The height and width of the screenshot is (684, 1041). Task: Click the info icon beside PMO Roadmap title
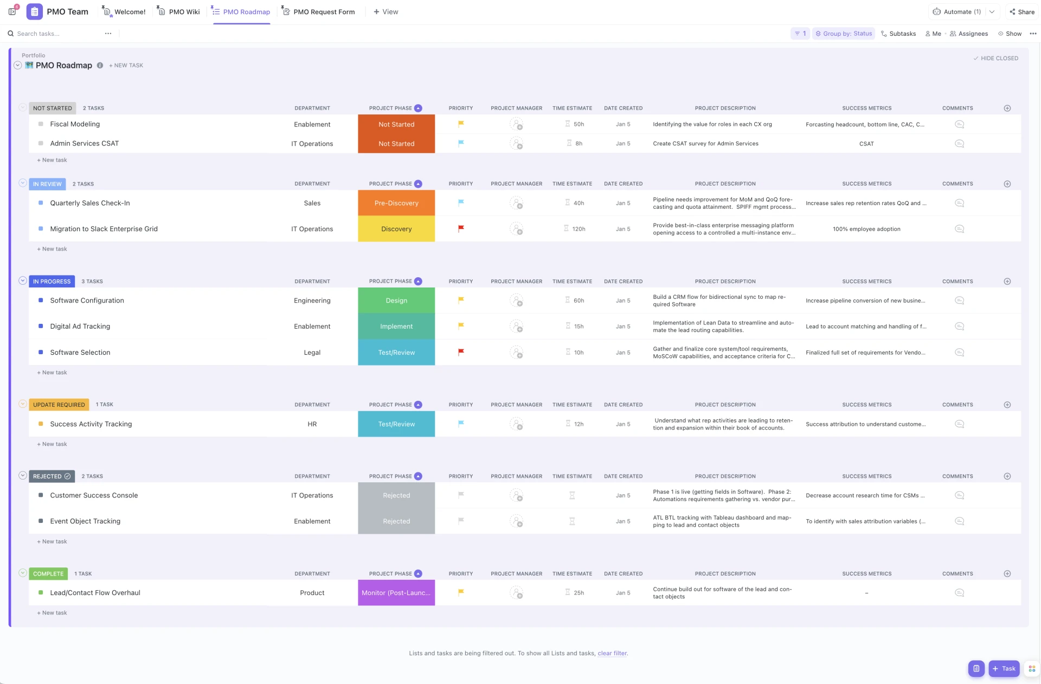100,65
